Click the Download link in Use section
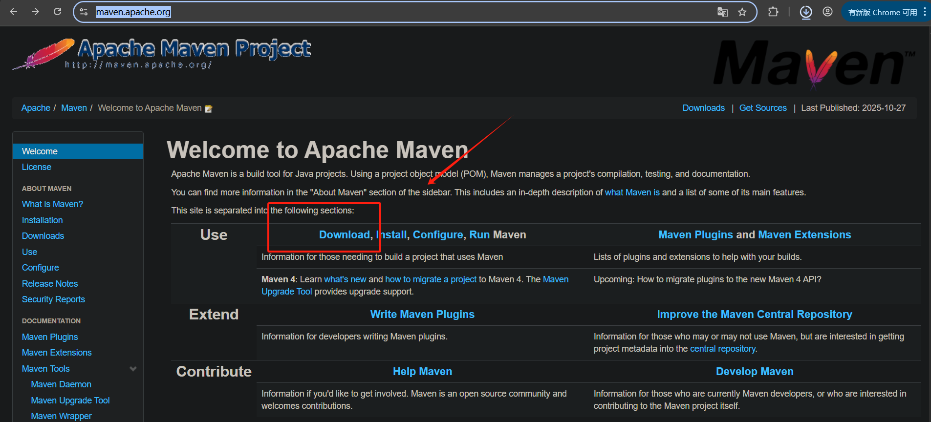 345,235
